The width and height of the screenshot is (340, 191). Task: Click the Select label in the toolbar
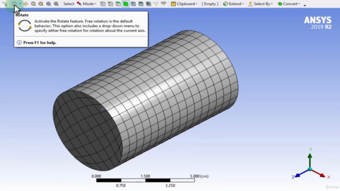(69, 4)
